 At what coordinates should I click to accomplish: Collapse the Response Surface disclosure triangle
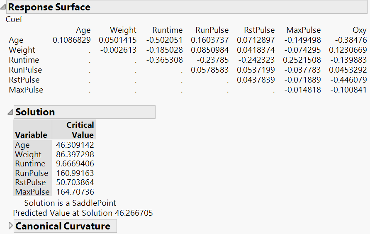click(3, 7)
